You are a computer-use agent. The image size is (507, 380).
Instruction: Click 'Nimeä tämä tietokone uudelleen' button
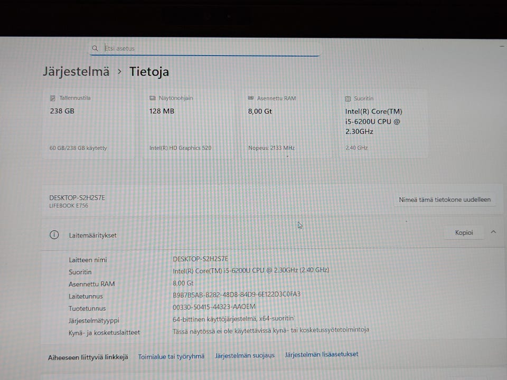click(x=445, y=199)
